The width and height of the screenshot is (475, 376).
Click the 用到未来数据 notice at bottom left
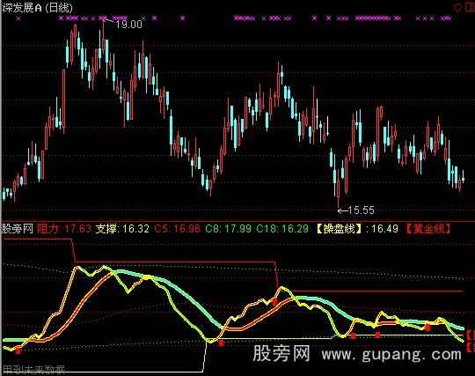click(x=33, y=370)
